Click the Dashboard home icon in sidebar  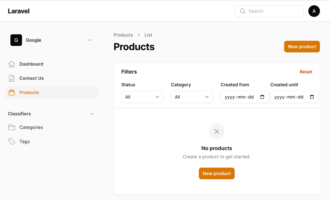pyautogui.click(x=12, y=64)
